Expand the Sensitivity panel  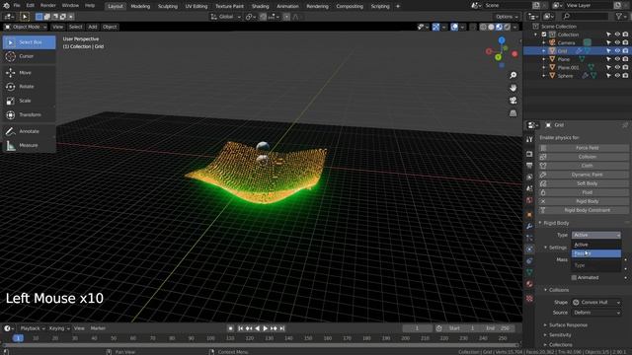tap(560, 335)
